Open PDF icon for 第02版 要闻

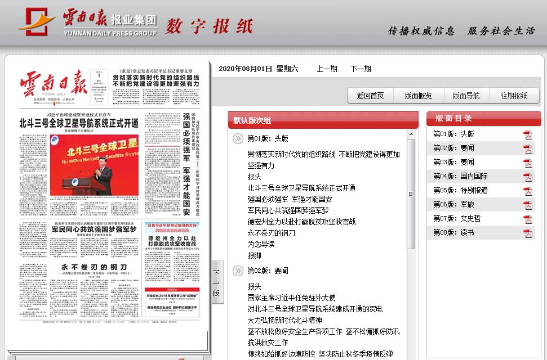tap(527, 148)
